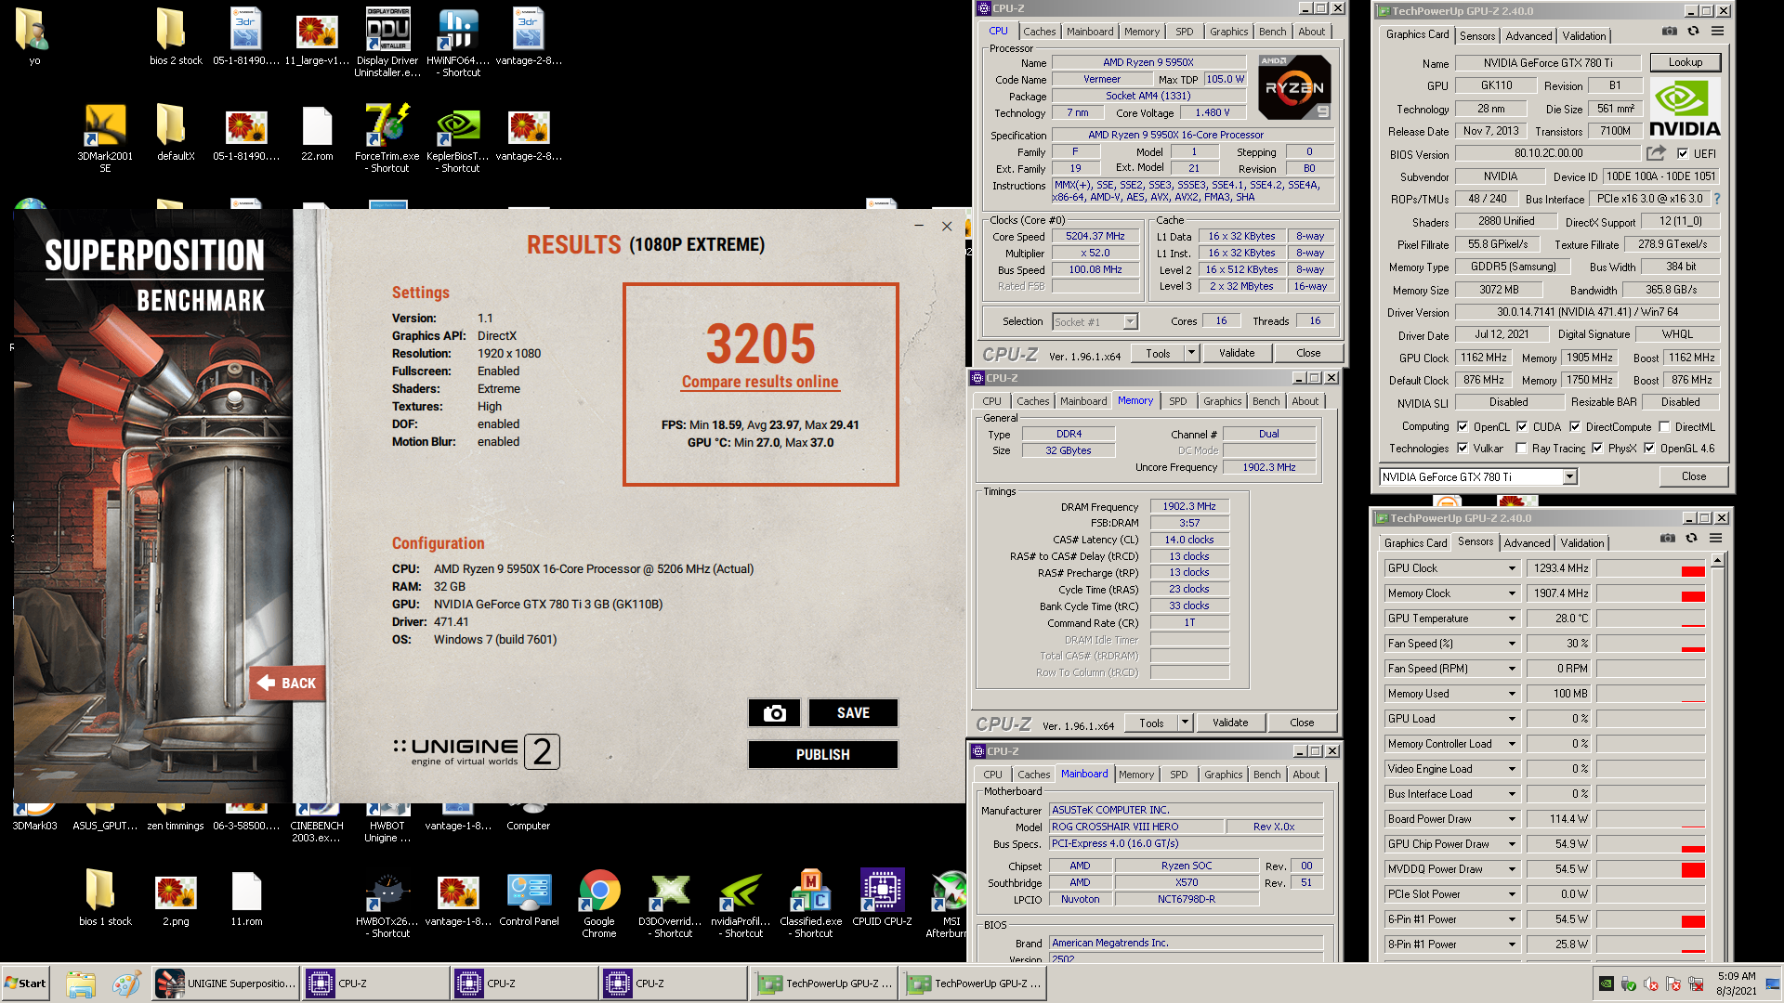The width and height of the screenshot is (1784, 1003).
Task: Switch to Bench tab in top CPU-Z
Action: pos(1272,32)
